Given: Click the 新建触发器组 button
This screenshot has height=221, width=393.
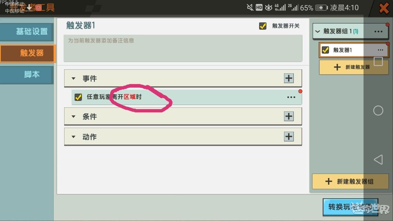Looking at the screenshot, I should (x=351, y=181).
